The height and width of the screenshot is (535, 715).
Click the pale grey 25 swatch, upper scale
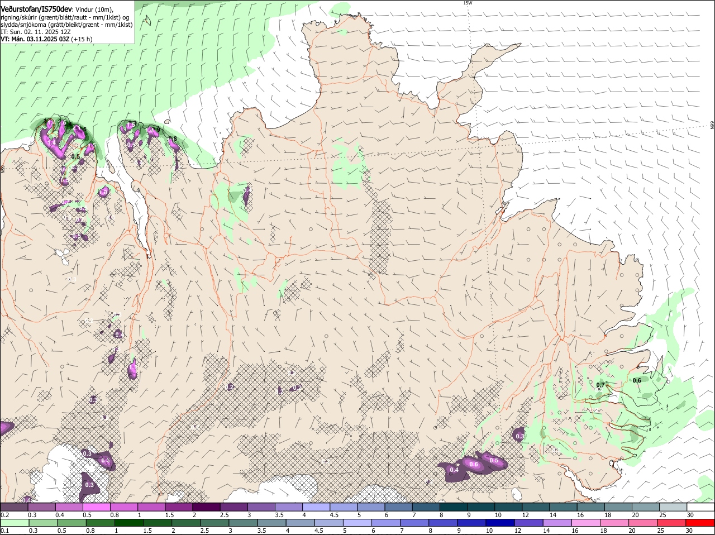coord(673,507)
